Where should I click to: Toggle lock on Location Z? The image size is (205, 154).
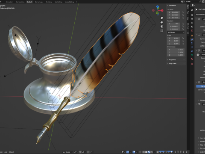tap(183, 18)
